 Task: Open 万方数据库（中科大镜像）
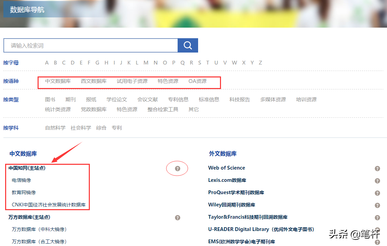[x=39, y=230]
